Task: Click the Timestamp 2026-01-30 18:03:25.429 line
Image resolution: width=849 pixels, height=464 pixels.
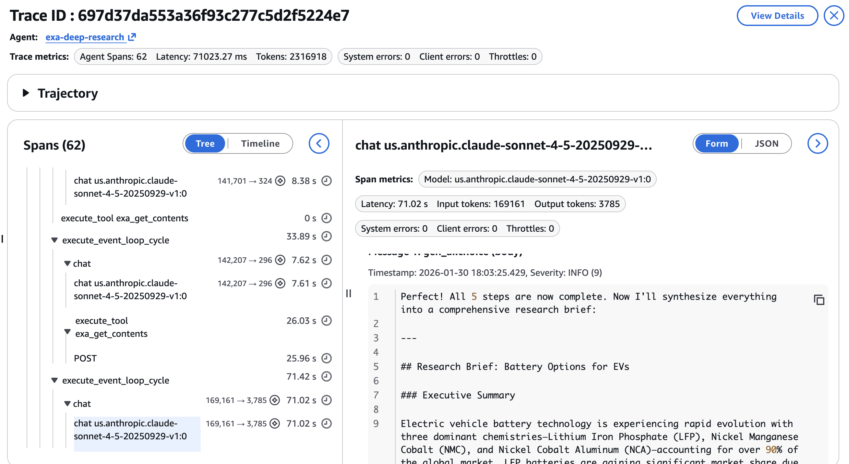Action: tap(485, 273)
